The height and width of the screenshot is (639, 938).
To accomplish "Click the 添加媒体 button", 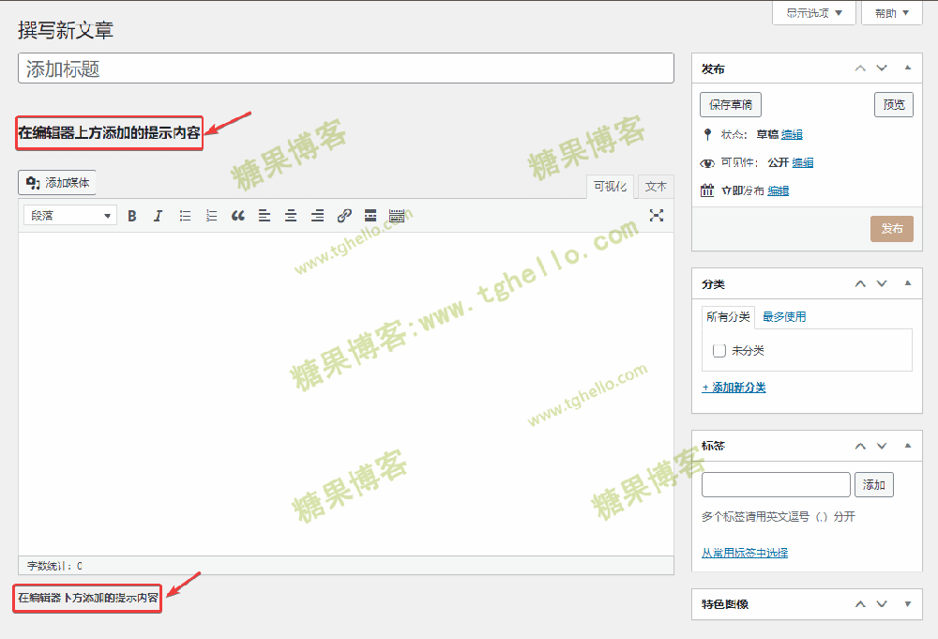I will coord(57,182).
